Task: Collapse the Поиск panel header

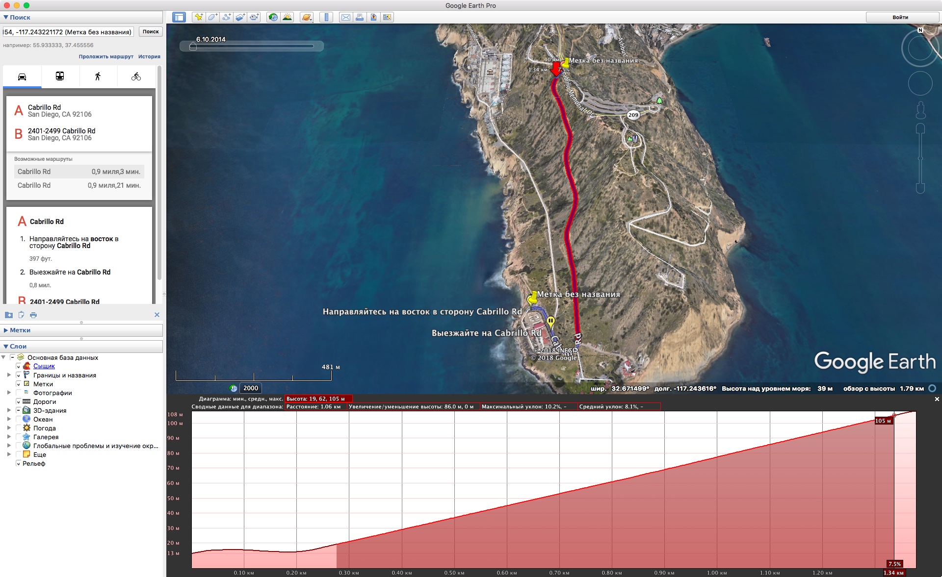Action: (81, 17)
